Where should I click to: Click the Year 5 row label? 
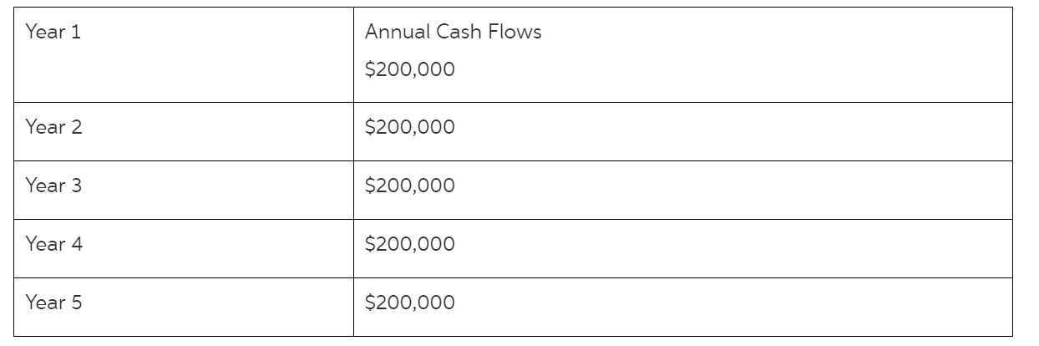53,303
